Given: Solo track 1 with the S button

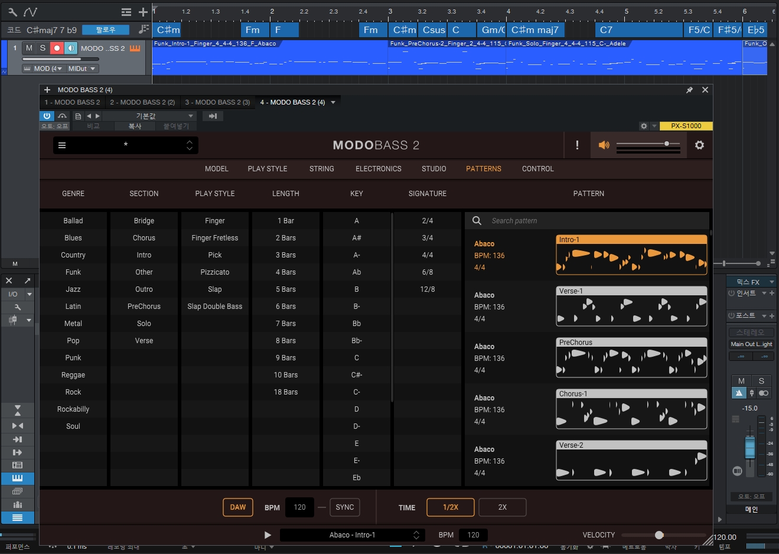Looking at the screenshot, I should (x=43, y=48).
